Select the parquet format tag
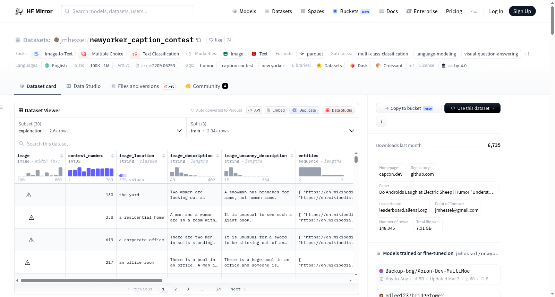The image size is (555, 297). click(311, 54)
